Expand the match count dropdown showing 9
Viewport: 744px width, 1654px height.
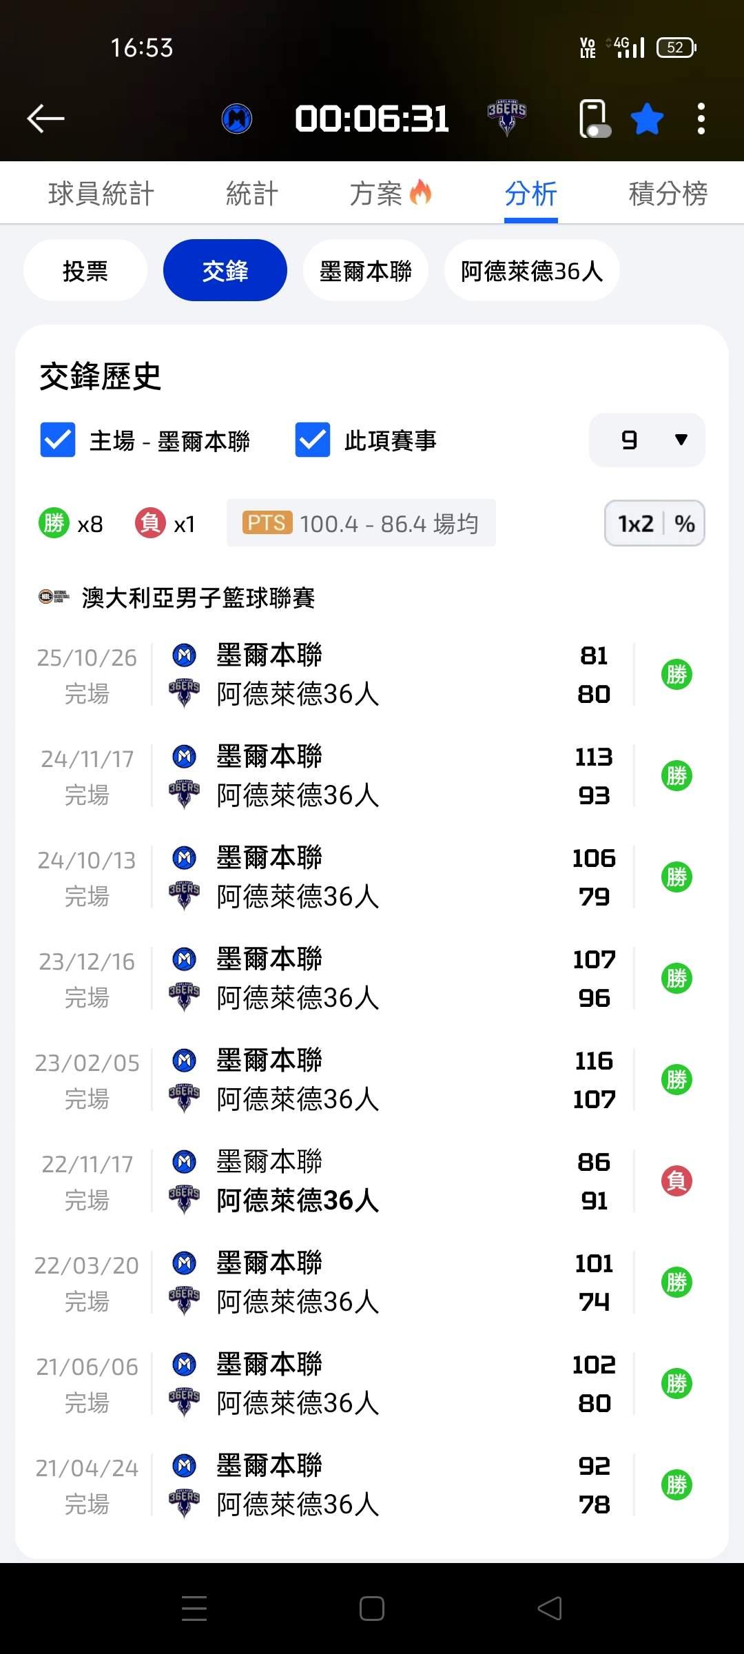tap(647, 440)
